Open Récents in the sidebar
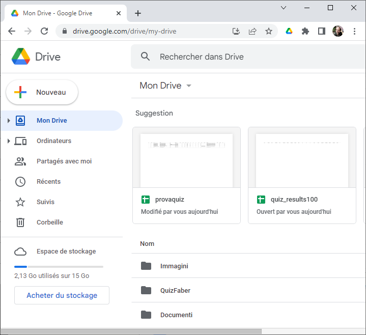The height and width of the screenshot is (335, 366). [x=48, y=182]
